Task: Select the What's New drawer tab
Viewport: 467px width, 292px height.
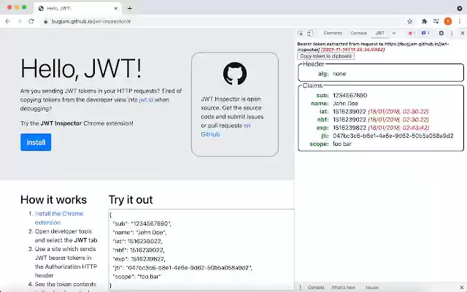Action: point(344,287)
